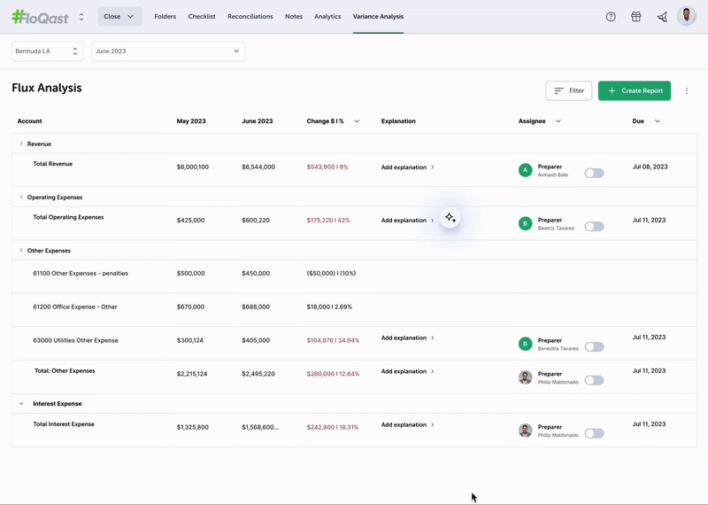The image size is (708, 505).
Task: Click the Account column header
Action: click(x=29, y=121)
